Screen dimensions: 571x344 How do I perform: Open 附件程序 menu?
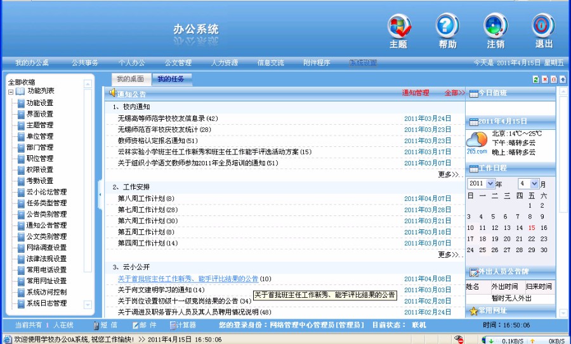click(317, 63)
